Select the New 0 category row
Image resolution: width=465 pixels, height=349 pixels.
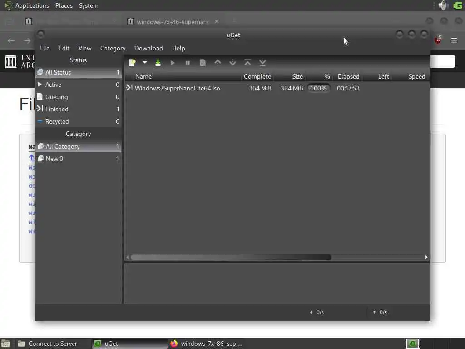(78, 159)
